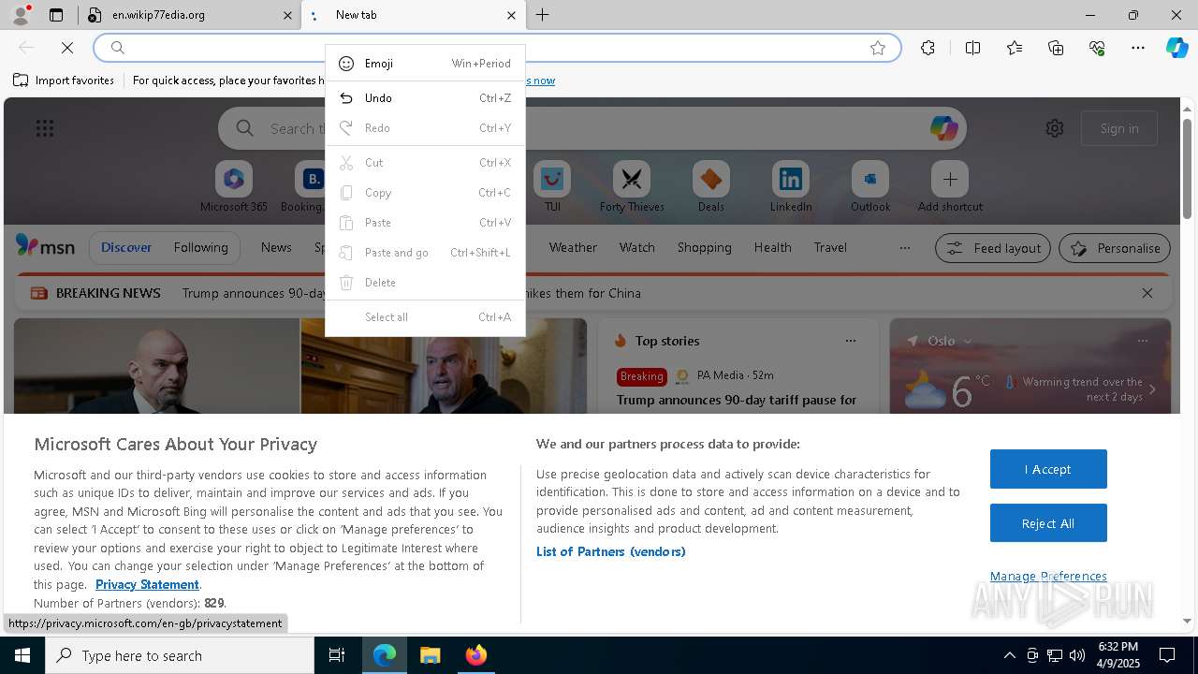Expand the Oslo location dropdown

968,341
